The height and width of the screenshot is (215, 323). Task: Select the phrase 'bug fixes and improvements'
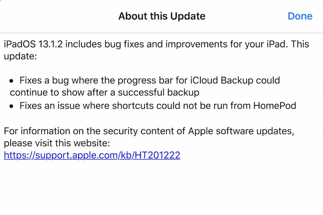tap(154, 44)
